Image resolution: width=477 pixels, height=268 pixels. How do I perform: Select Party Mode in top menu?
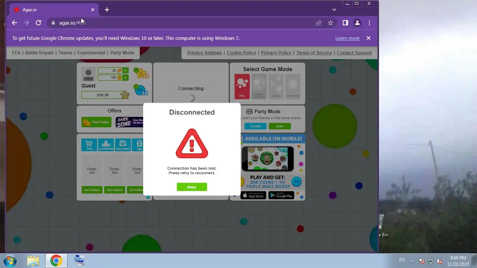(122, 52)
